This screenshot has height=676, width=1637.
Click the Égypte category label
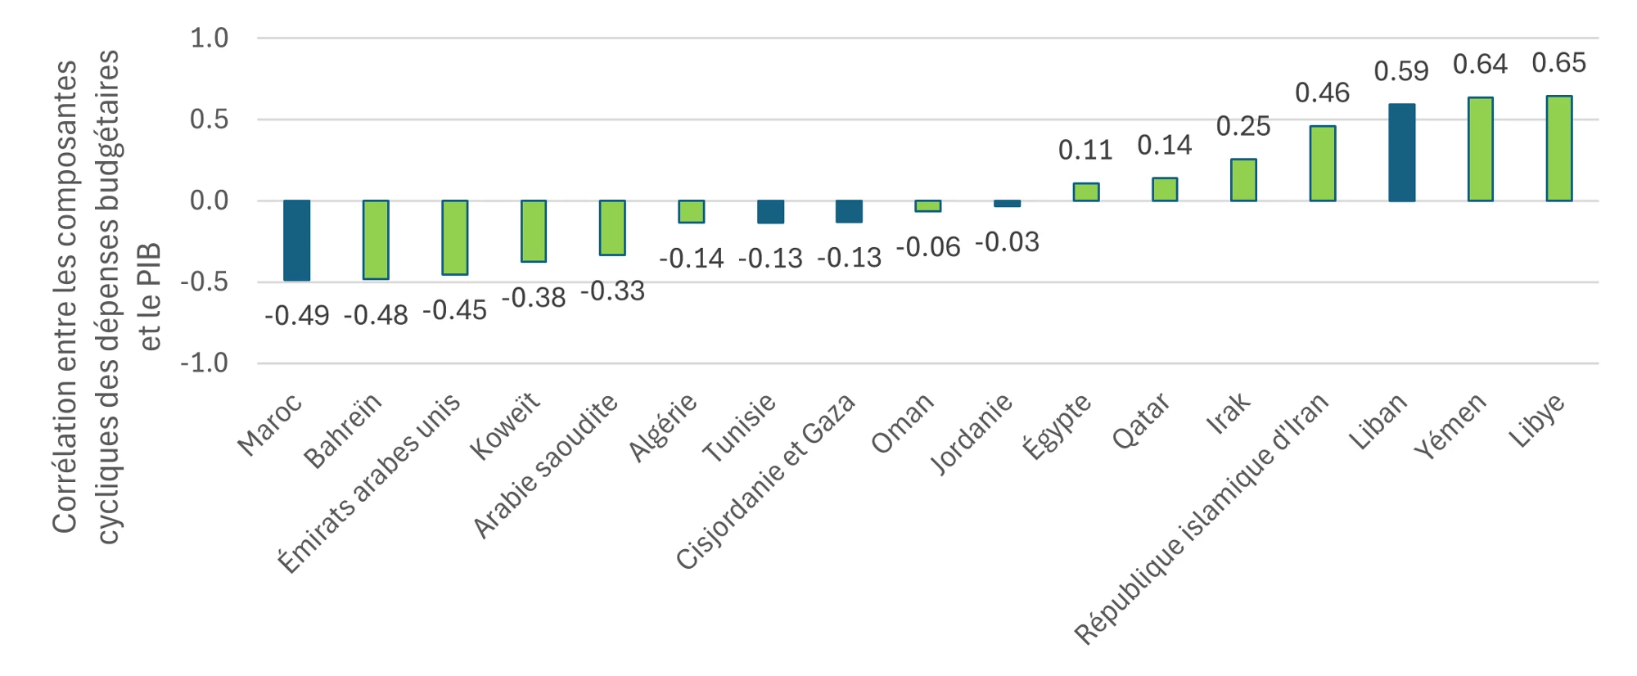tap(1057, 426)
